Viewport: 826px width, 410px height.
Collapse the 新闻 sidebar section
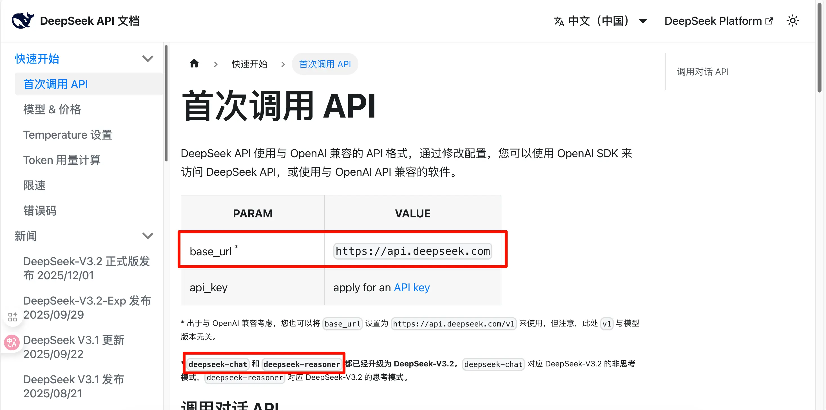pyautogui.click(x=148, y=236)
